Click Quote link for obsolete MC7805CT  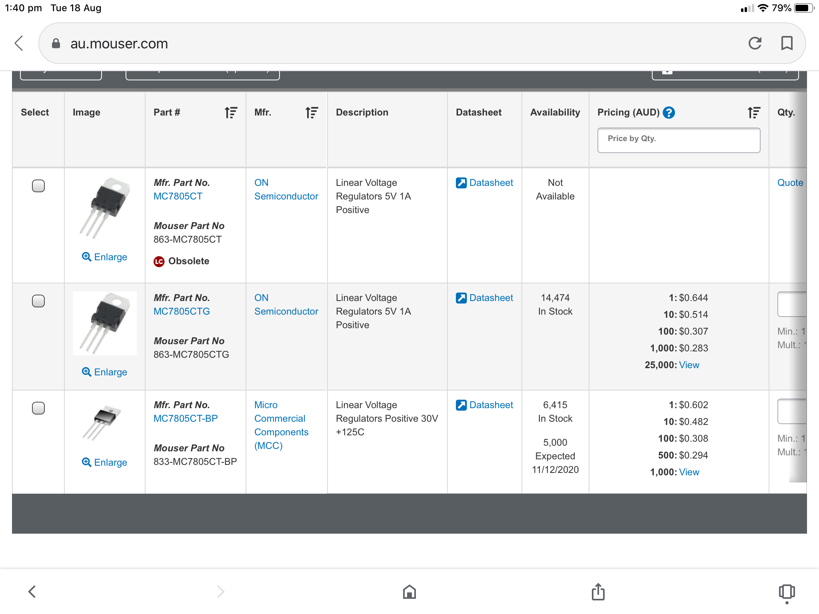[790, 183]
